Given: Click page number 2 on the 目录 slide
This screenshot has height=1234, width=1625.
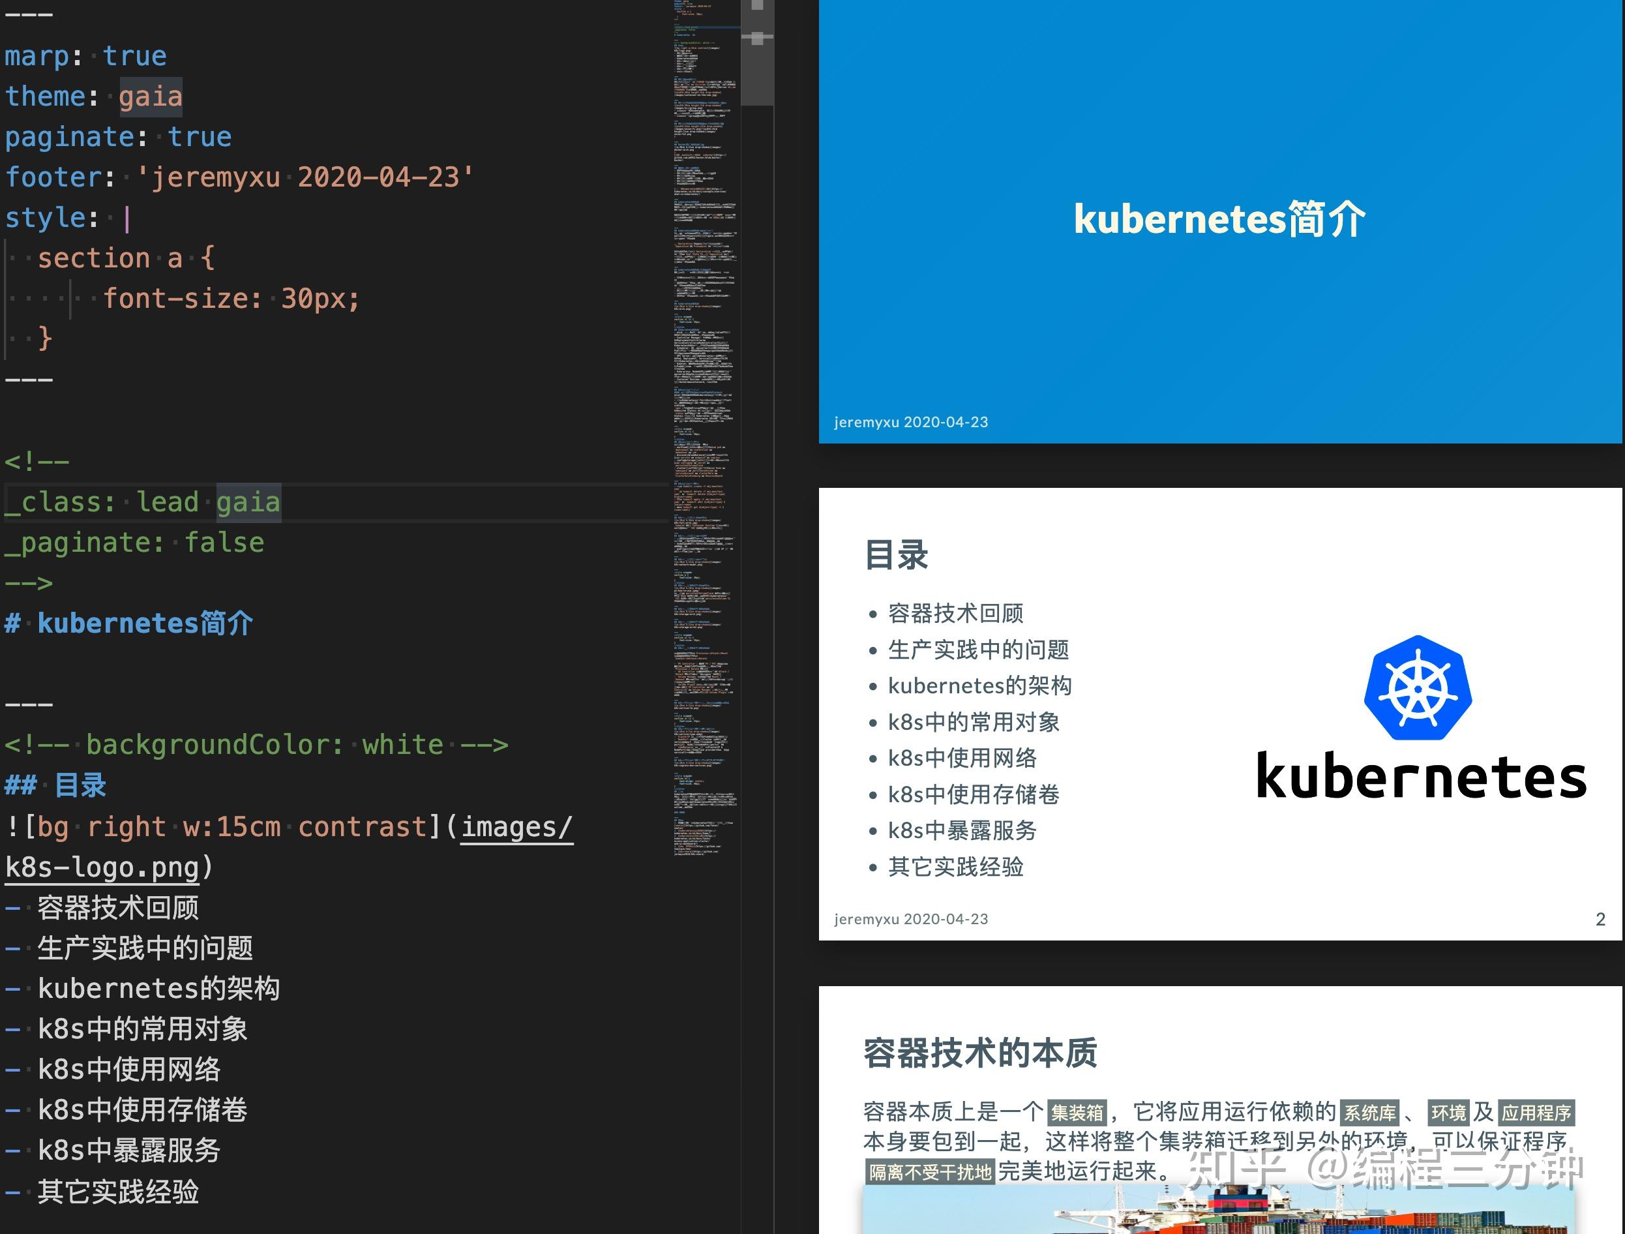Looking at the screenshot, I should [x=1600, y=920].
